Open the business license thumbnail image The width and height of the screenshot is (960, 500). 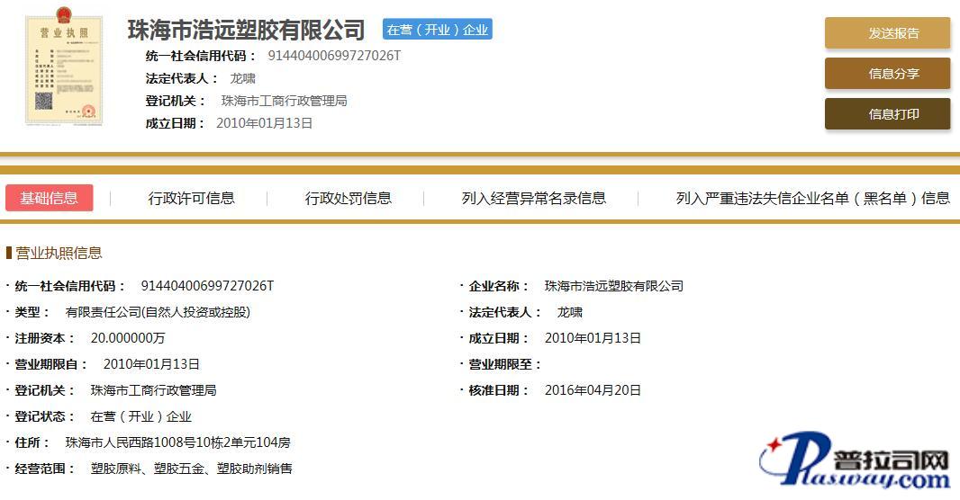click(x=63, y=69)
